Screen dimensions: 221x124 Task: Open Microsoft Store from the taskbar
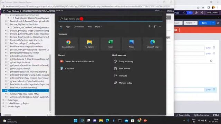[133, 121]
